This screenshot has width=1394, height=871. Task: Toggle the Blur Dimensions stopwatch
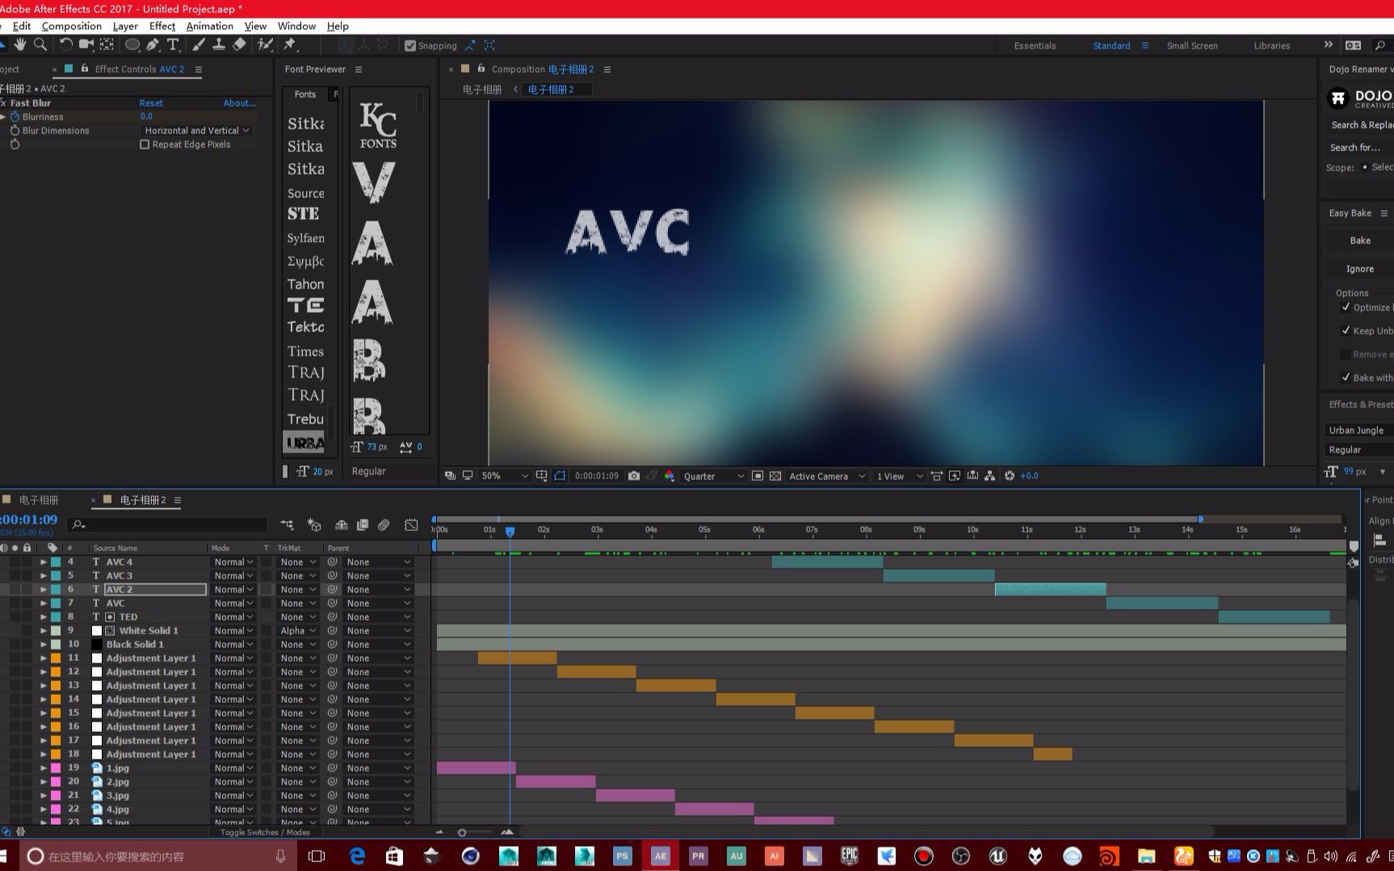(15, 131)
